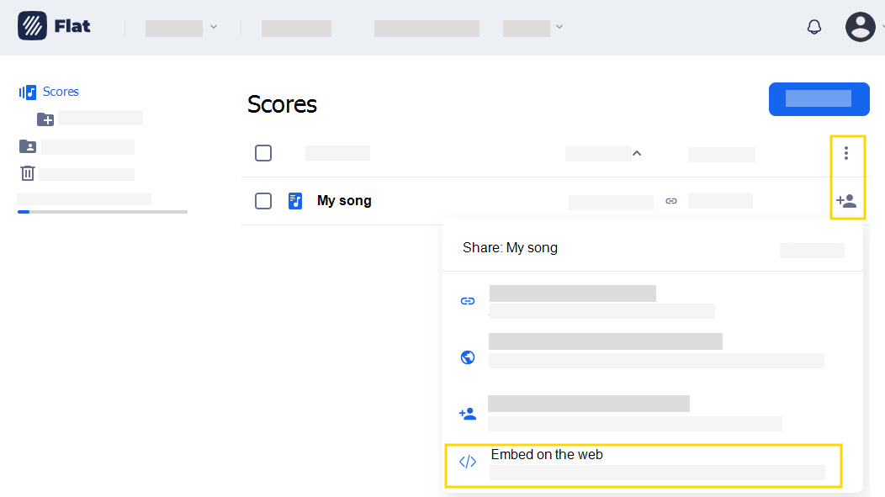885x497 pixels.
Task: Click the new folder icon in sidebar
Action: (x=45, y=119)
